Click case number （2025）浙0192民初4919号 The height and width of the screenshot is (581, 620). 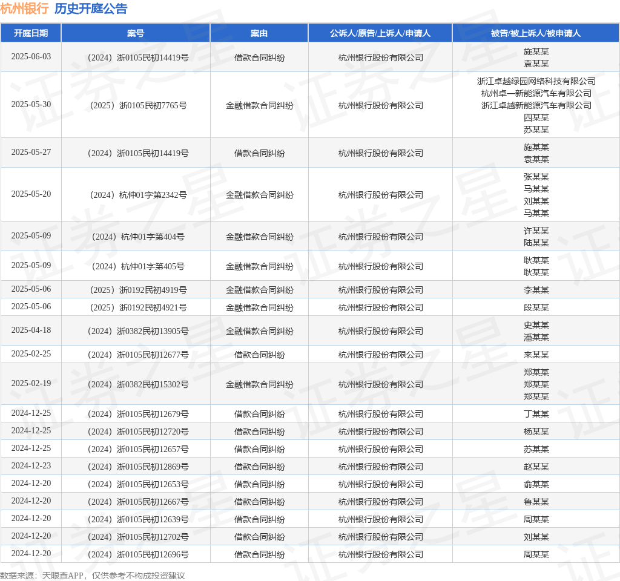point(136,290)
